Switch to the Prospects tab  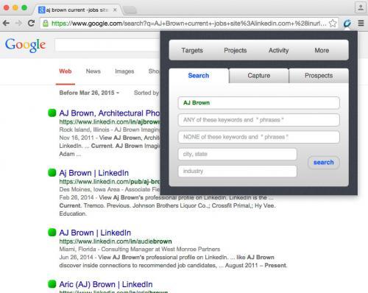319,76
